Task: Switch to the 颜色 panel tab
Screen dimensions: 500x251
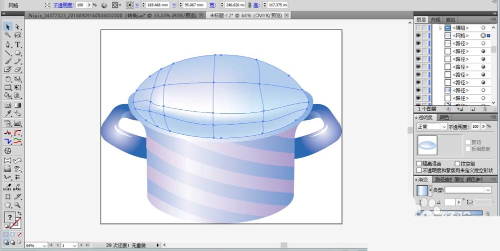Action: tap(444, 117)
